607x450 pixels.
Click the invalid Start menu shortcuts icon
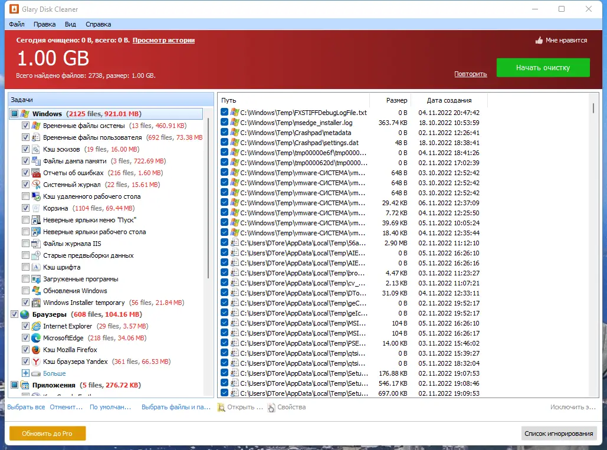coord(35,220)
